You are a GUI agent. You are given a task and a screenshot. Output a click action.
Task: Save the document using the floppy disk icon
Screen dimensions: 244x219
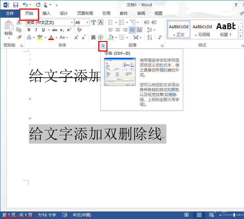(x=16, y=5)
